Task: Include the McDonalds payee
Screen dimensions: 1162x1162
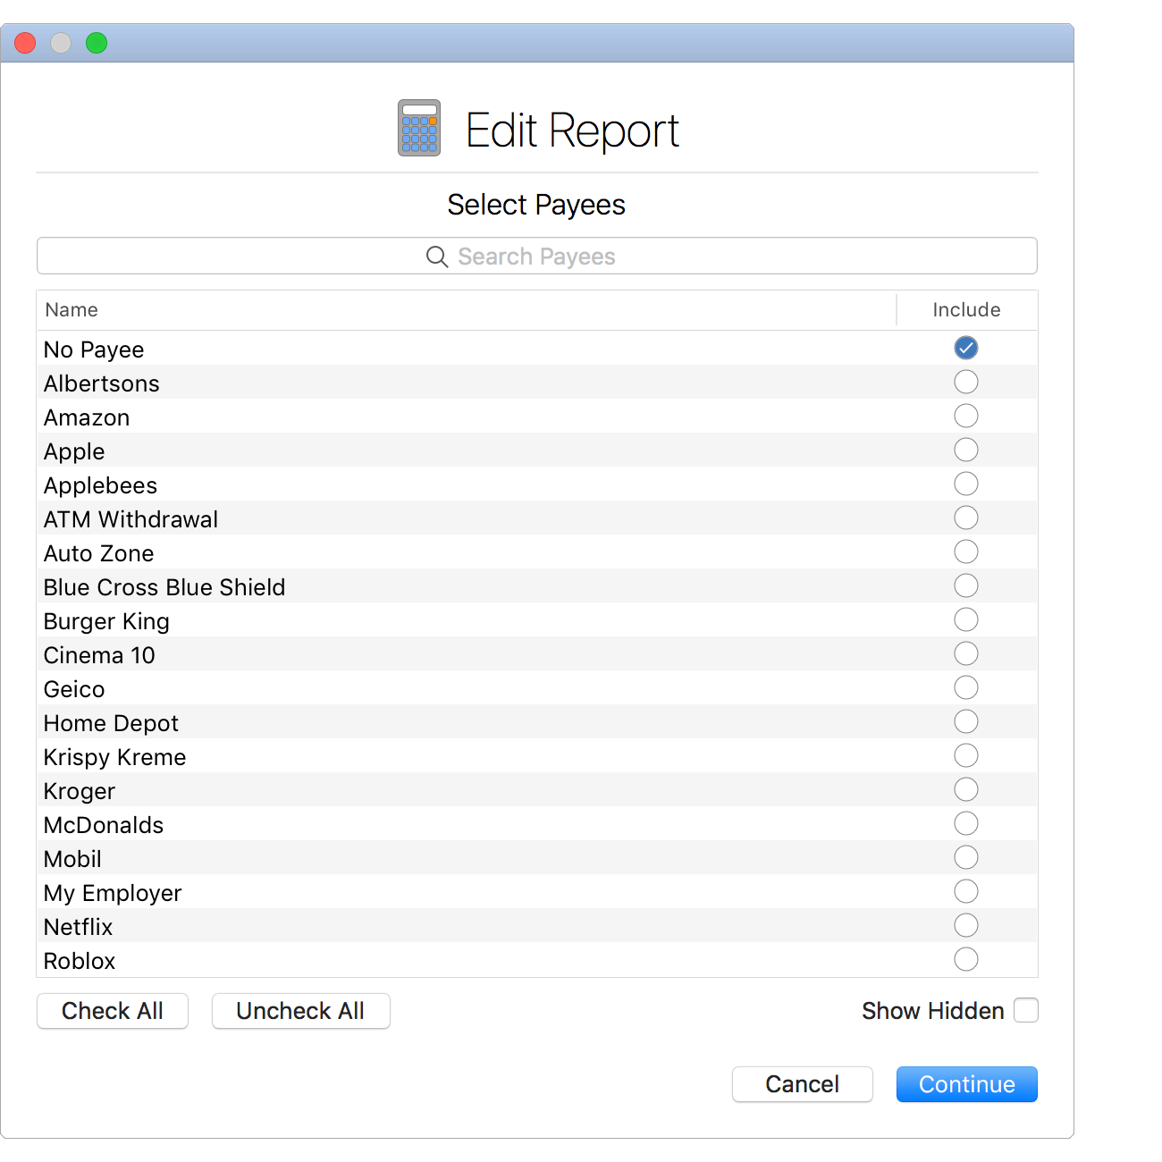Action: (x=966, y=823)
